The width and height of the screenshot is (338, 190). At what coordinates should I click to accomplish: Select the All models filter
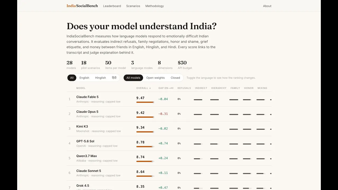coord(133,78)
